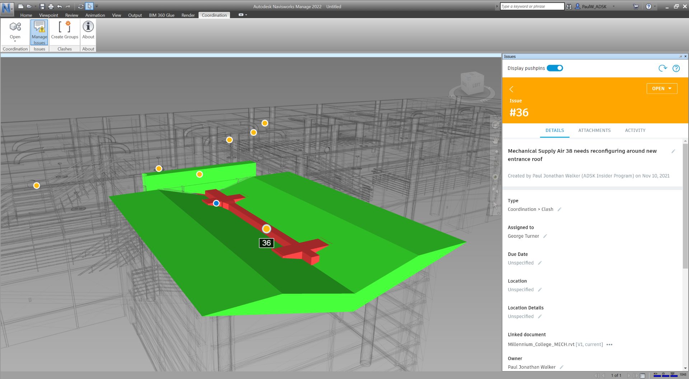Go back with the issue panel back arrow
Screen dimensions: 689x379
click(511, 89)
